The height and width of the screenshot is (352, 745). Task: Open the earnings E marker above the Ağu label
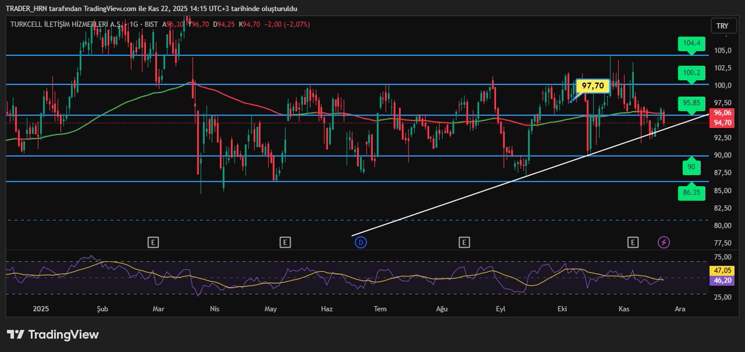click(x=463, y=242)
